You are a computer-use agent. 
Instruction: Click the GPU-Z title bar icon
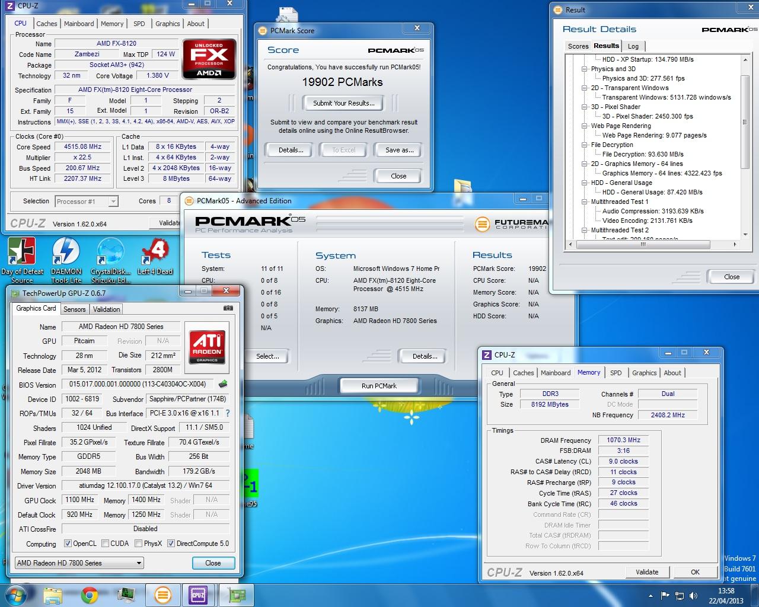(x=15, y=293)
